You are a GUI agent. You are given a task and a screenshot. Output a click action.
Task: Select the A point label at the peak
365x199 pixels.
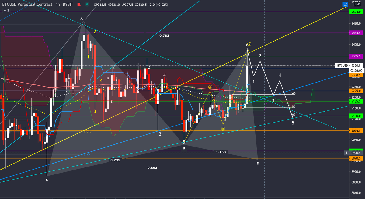[x=82, y=19]
